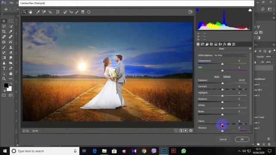Click the Whites slider handle
Viewport: 276px width, 155px height.
223,108
